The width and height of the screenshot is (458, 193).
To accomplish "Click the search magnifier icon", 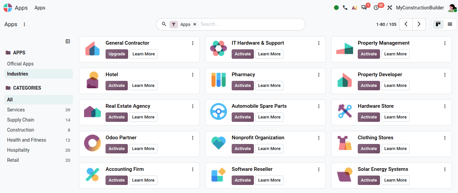I will coord(164,24).
